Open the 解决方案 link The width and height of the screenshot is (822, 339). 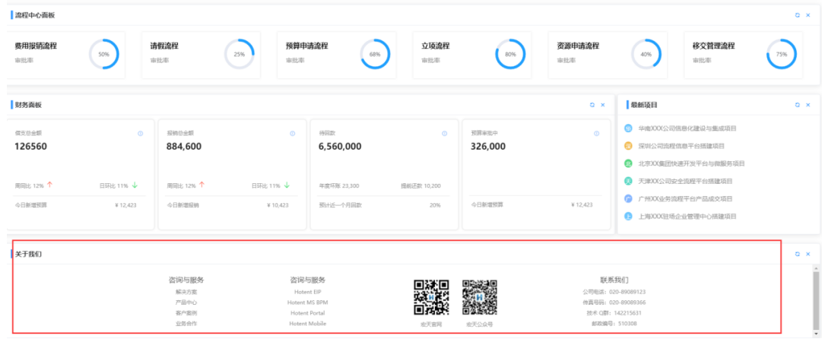[186, 292]
